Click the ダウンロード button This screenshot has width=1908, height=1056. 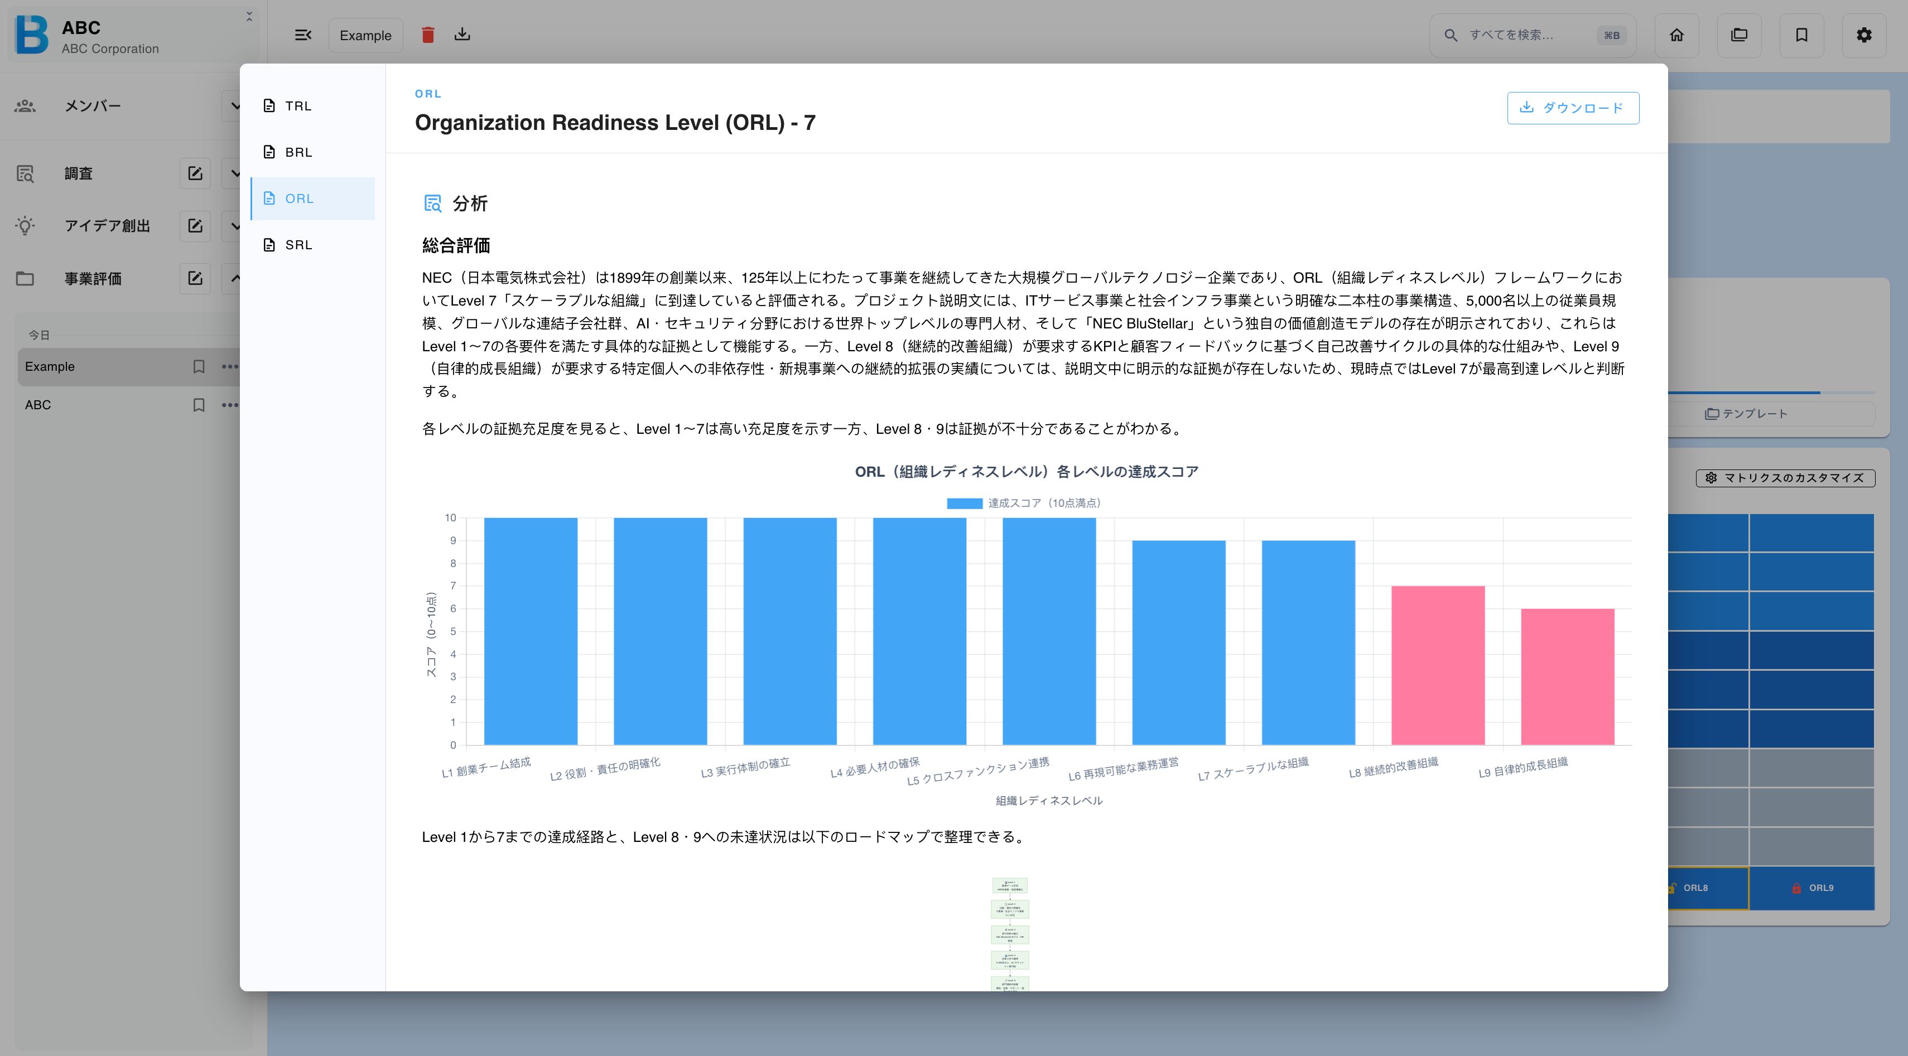[x=1573, y=108]
